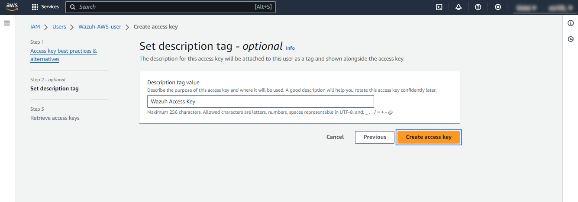Click Create access key button
Screen dimensions: 578x202
[x=428, y=137]
